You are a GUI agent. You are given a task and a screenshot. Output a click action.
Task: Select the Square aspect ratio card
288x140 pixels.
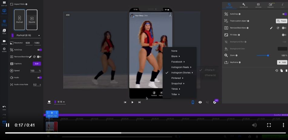32,20
